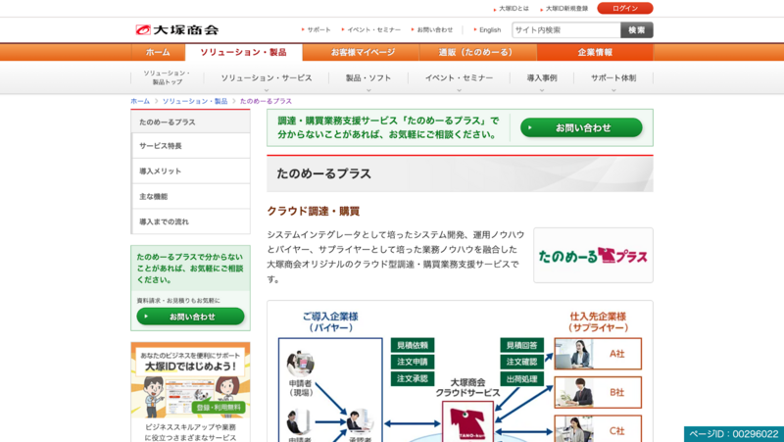The height and width of the screenshot is (442, 784).
Task: Click the B社 supplier photo in the diagram
Action: tap(573, 392)
